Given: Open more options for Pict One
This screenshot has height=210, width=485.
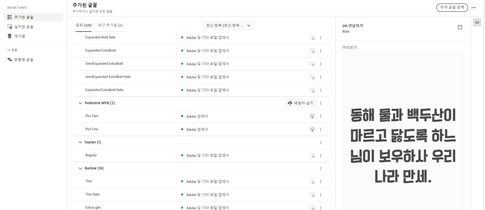Looking at the screenshot, I should coord(321,129).
